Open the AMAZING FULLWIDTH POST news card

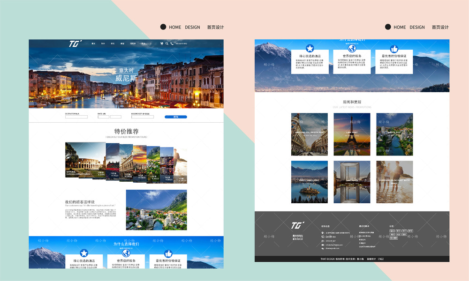pyautogui.click(x=310, y=134)
